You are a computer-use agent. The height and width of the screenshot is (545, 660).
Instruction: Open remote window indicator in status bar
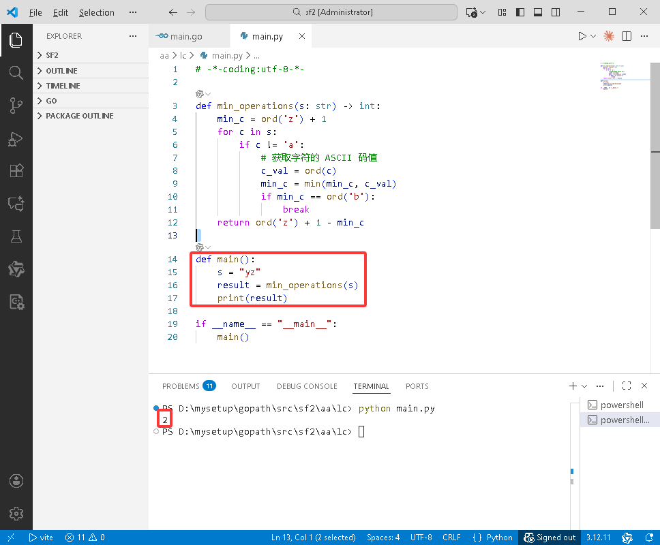11,538
